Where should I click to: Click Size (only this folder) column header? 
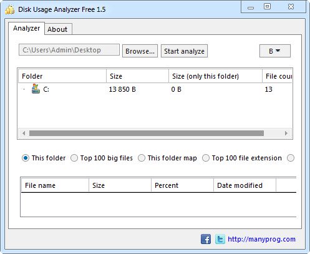click(x=215, y=76)
